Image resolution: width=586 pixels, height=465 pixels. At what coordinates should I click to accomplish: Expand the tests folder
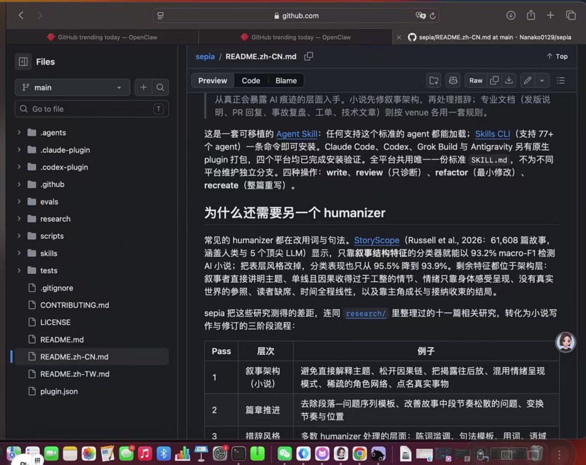[x=19, y=271]
